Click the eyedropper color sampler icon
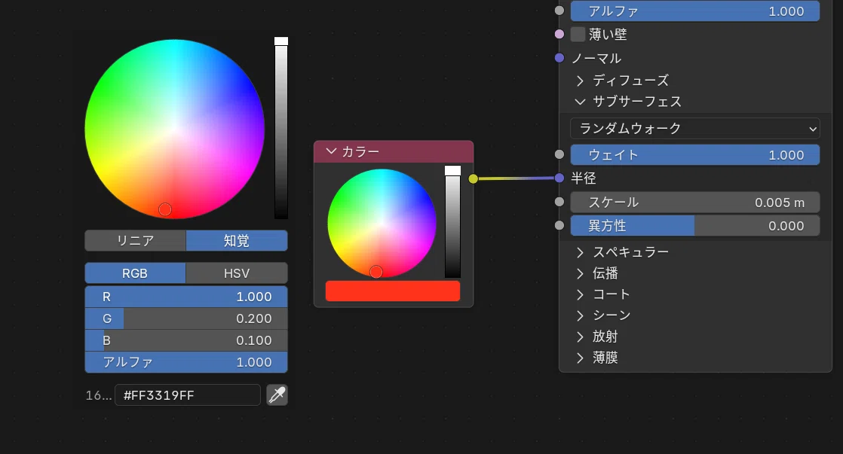The image size is (843, 454). coord(277,395)
